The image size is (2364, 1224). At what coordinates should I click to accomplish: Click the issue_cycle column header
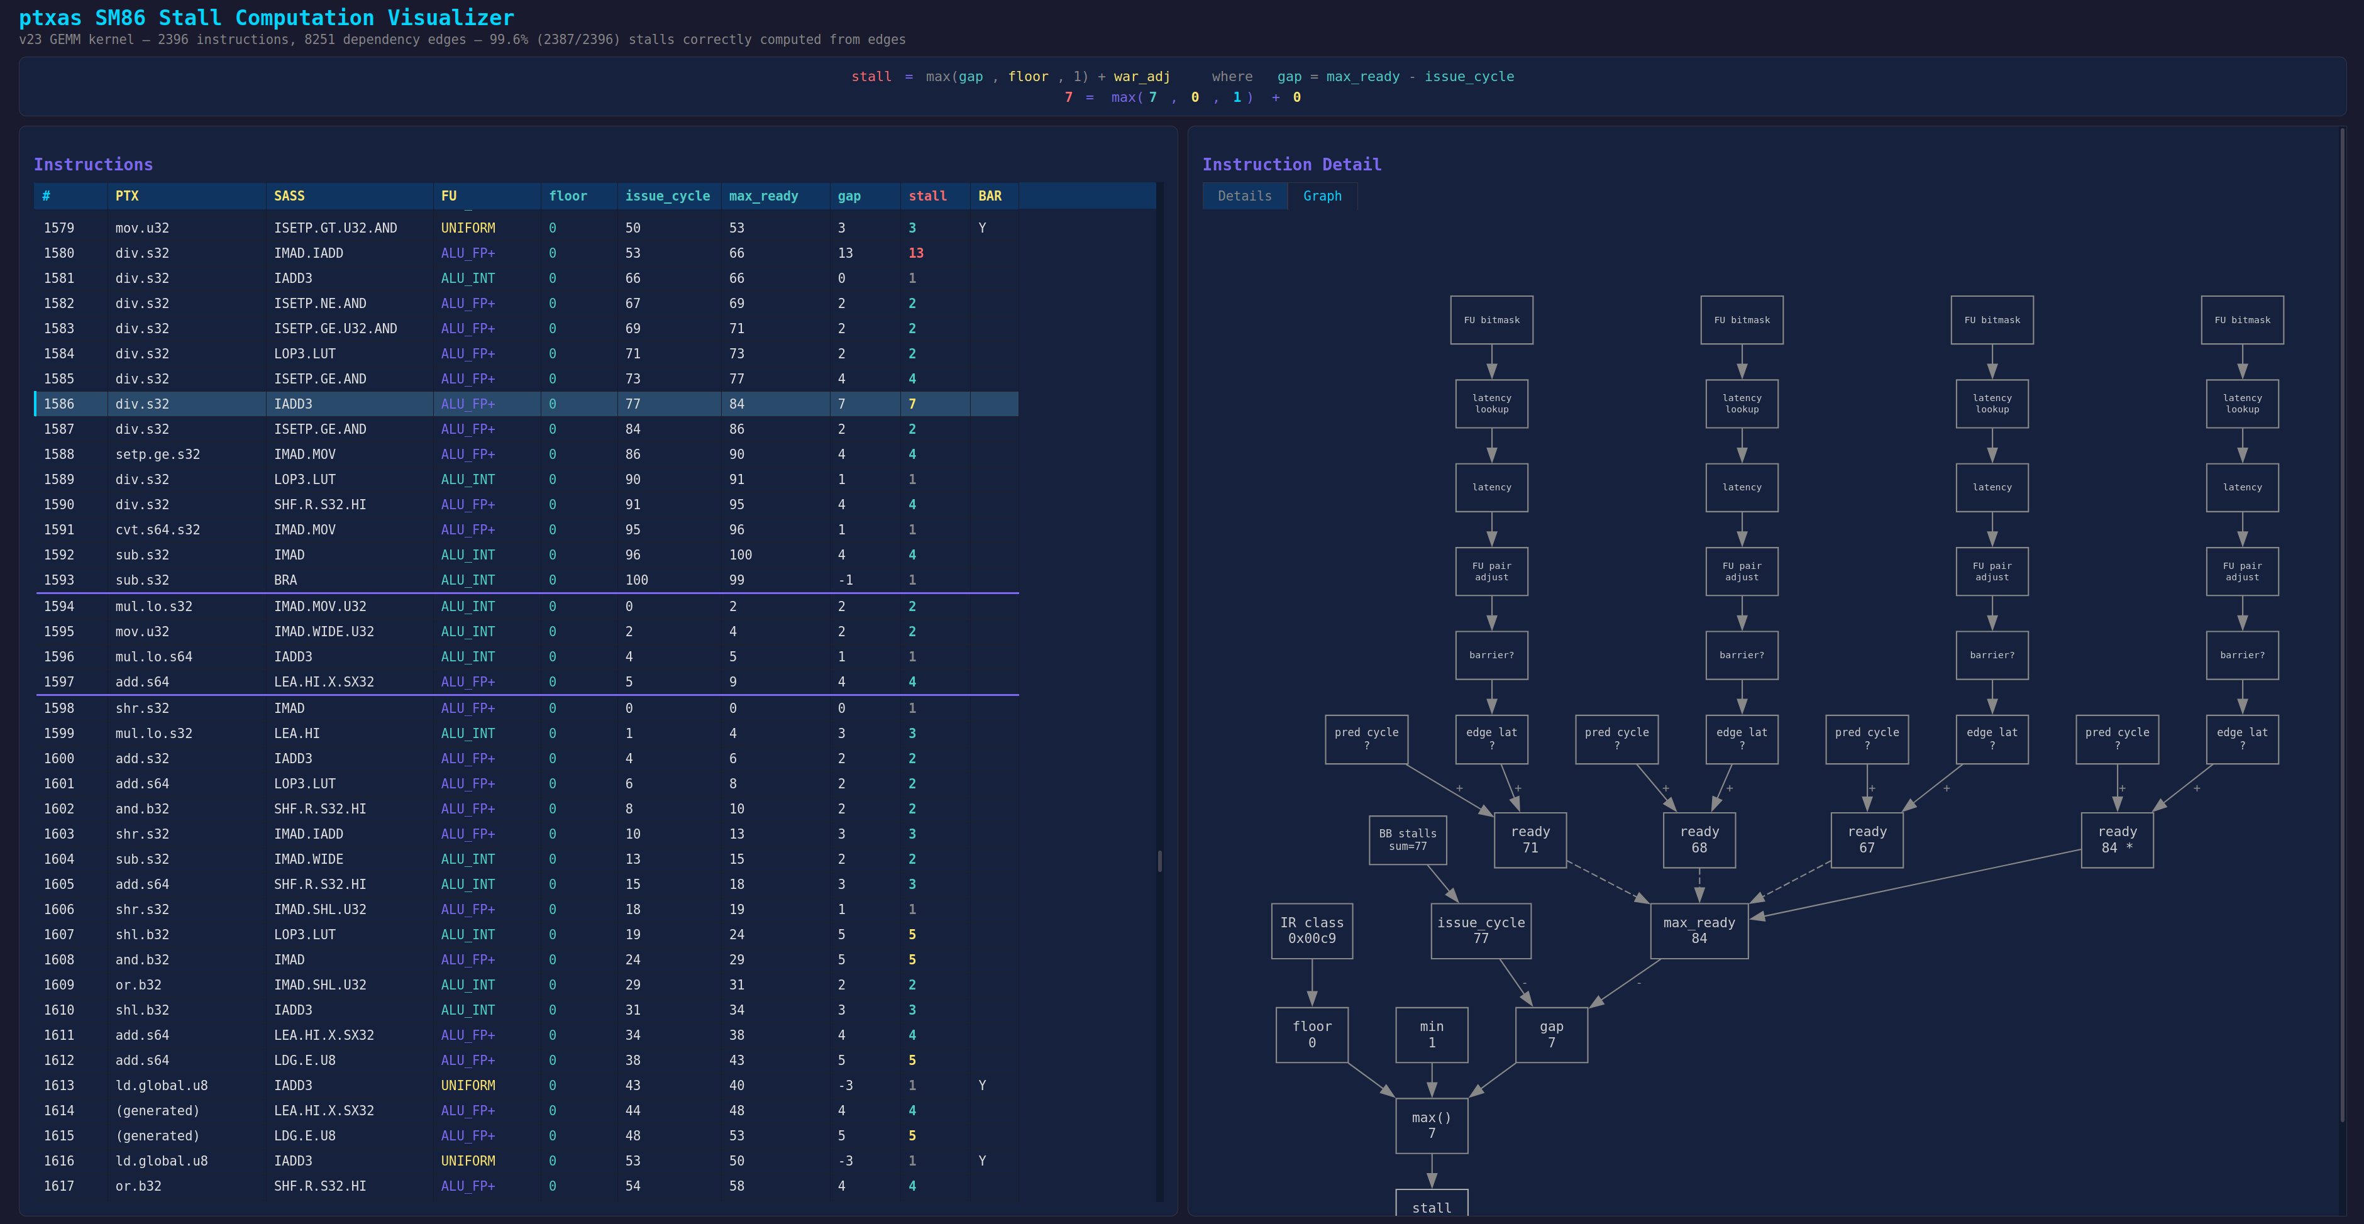[667, 196]
